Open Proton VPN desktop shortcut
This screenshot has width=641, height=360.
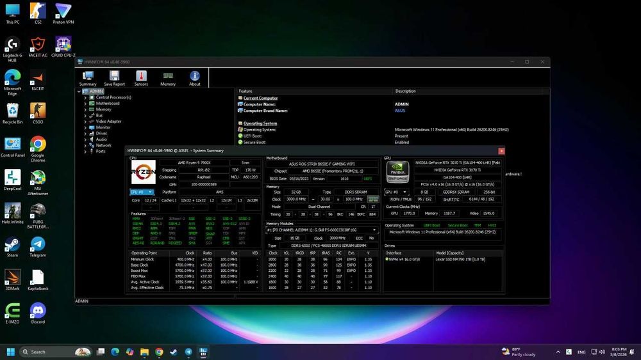63,13
